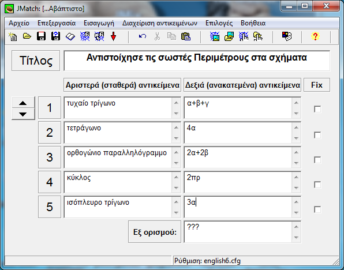Insert link to web URL icon
Screen dimensions: 344x270
[x=244, y=36]
